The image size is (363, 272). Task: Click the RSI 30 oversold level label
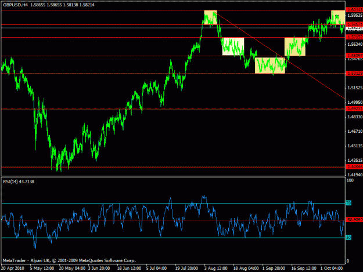pos(348,237)
